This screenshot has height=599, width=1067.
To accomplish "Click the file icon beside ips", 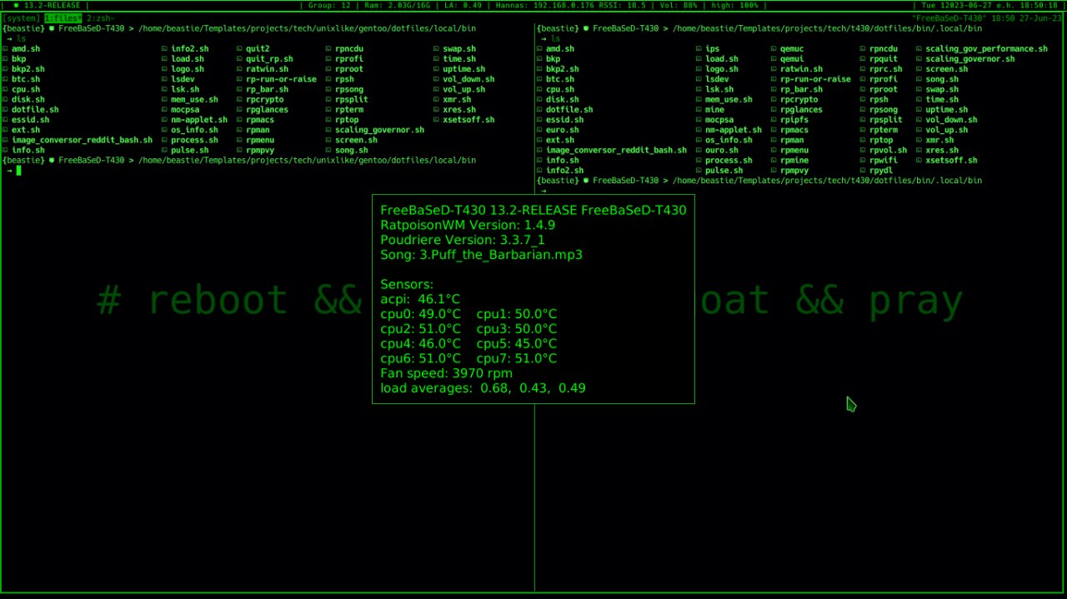I will coord(699,49).
